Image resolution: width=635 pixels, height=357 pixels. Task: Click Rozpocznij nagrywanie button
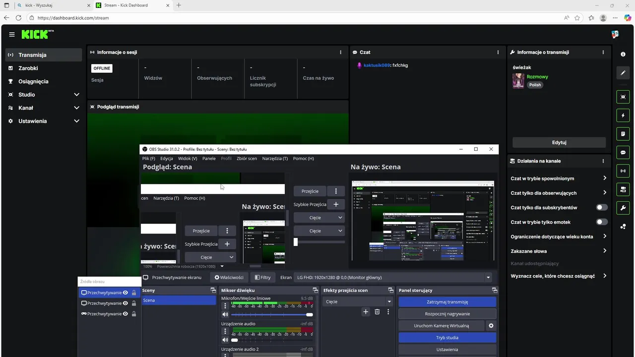[447, 314]
